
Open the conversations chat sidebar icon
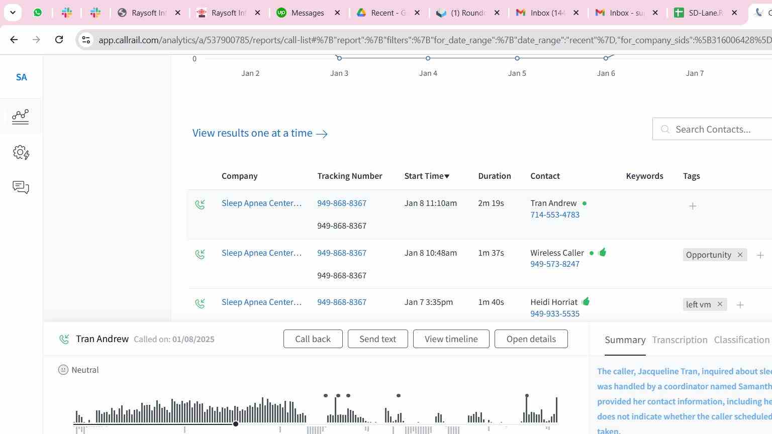[21, 187]
